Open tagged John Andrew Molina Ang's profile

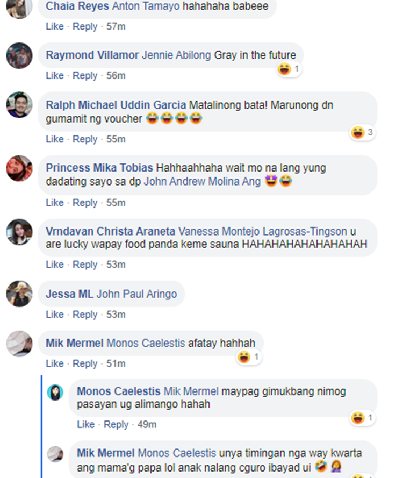click(202, 181)
